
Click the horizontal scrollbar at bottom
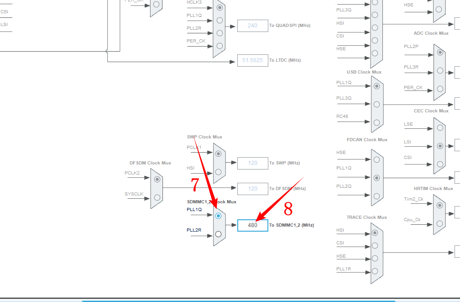point(237,301)
